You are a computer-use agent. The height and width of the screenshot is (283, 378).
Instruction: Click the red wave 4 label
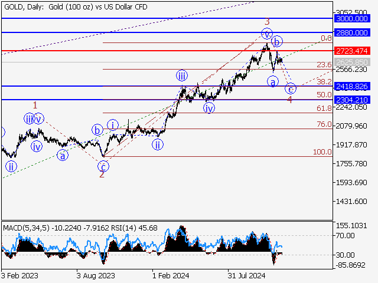pos(289,99)
